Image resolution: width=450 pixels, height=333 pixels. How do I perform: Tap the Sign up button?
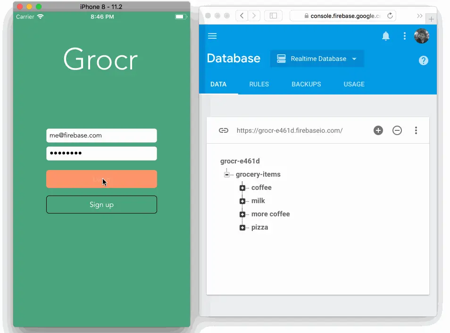pos(101,205)
